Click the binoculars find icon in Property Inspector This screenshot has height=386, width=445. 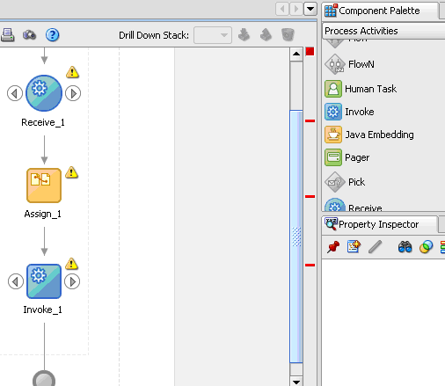[x=405, y=247]
